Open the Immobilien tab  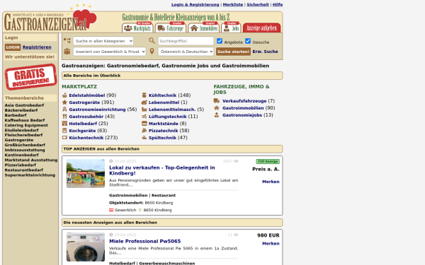[204, 28]
